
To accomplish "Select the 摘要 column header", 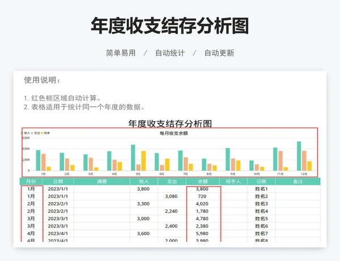I will [101, 182].
